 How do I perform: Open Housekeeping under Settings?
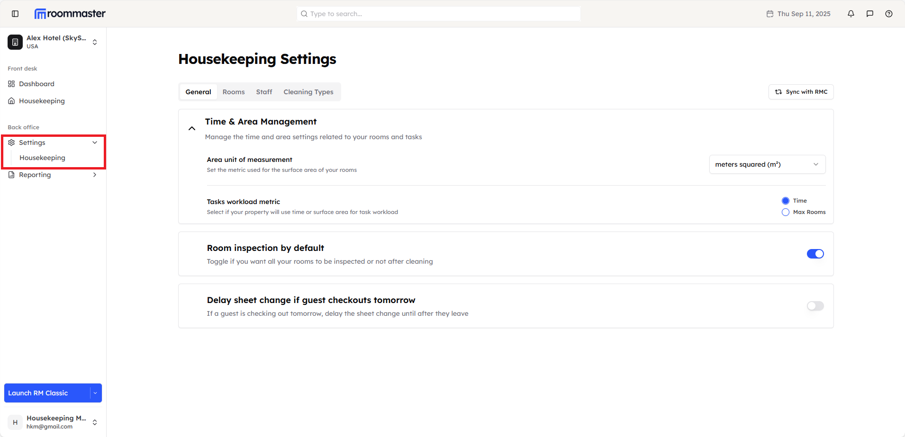coord(43,157)
